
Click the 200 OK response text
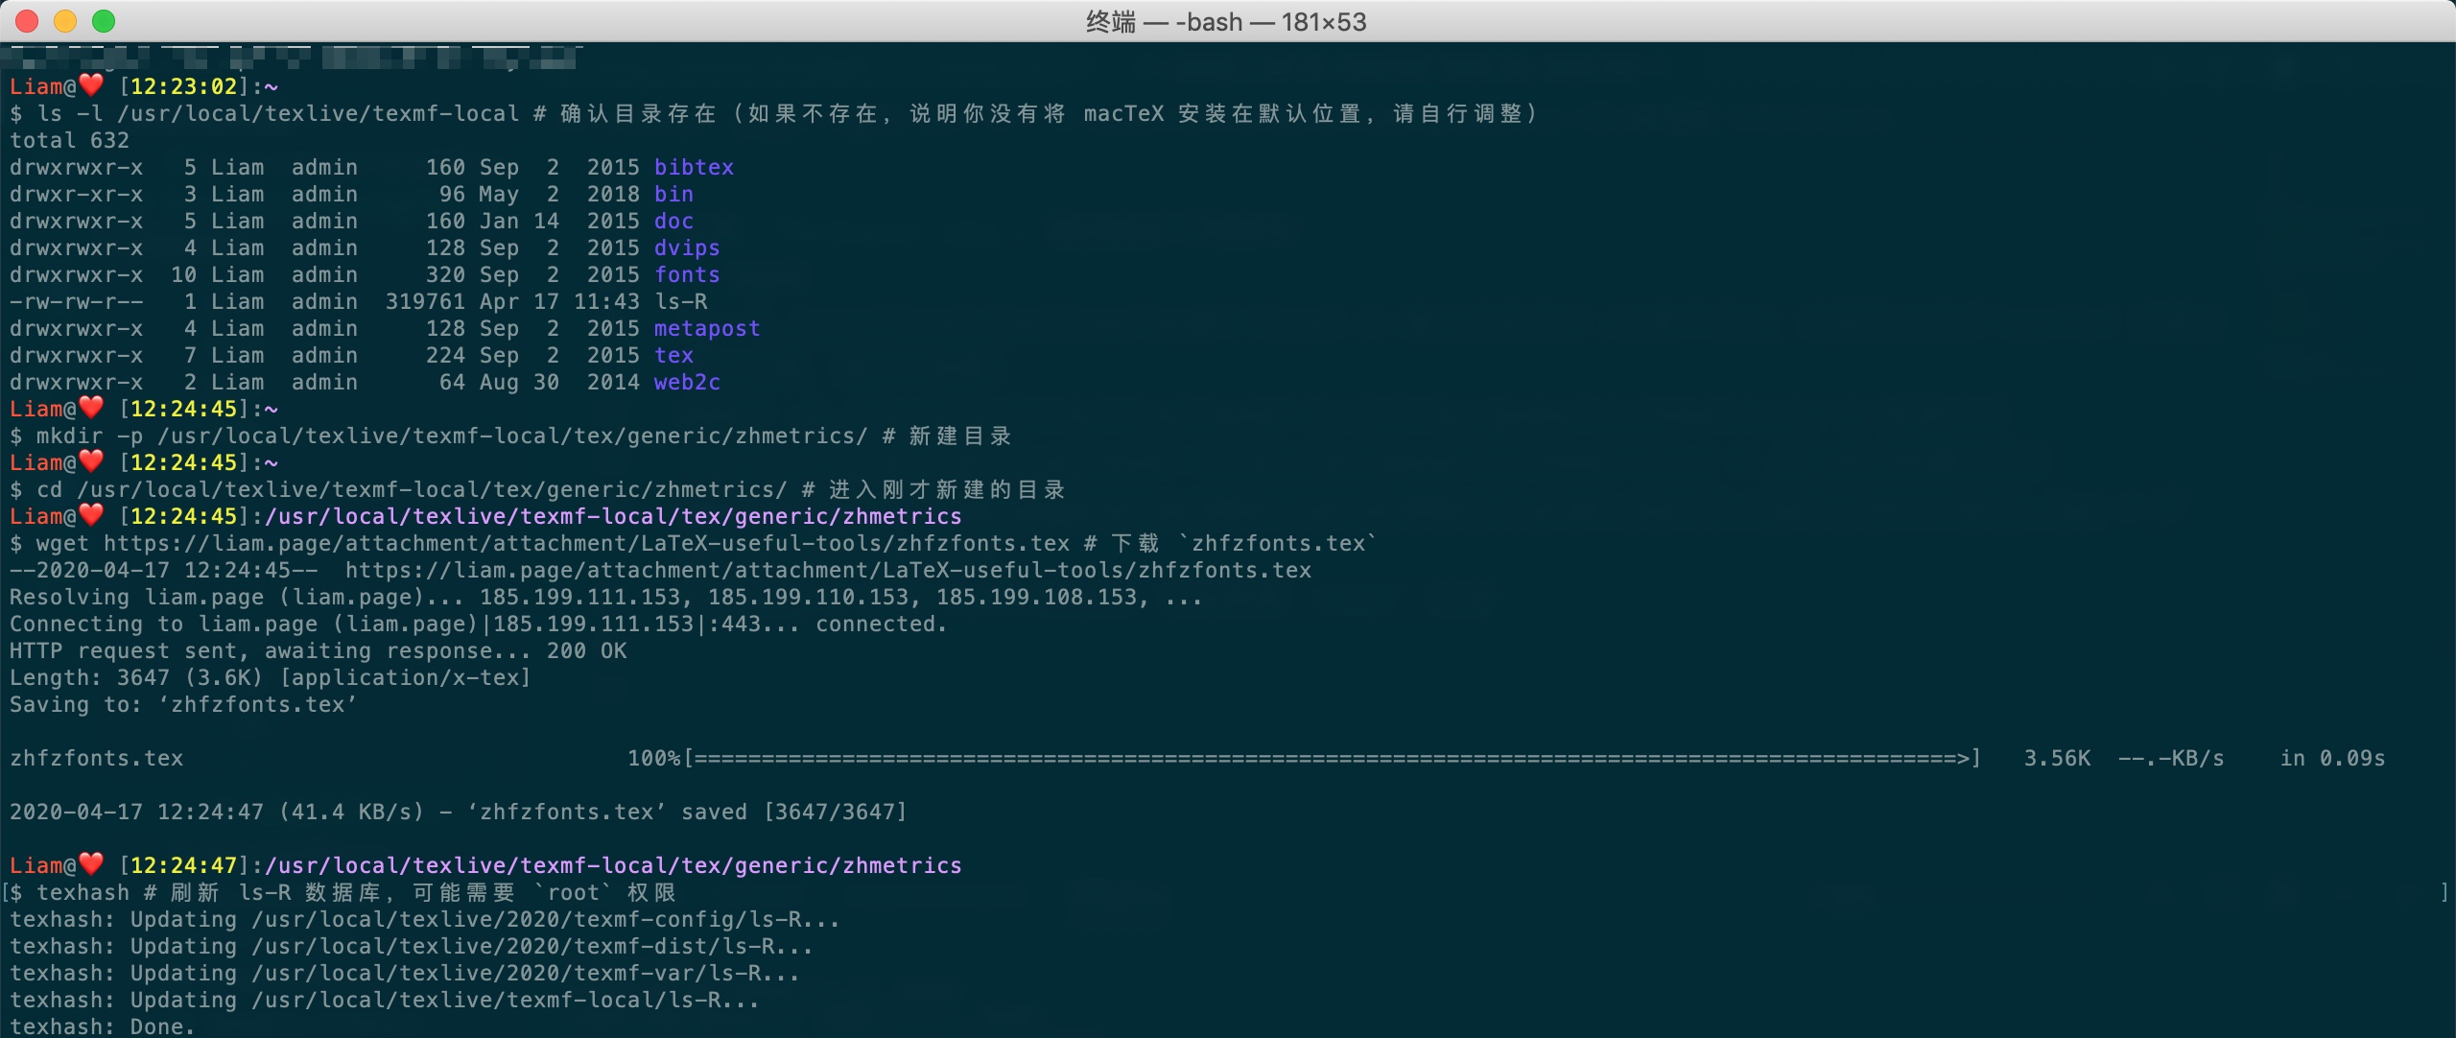pos(586,650)
